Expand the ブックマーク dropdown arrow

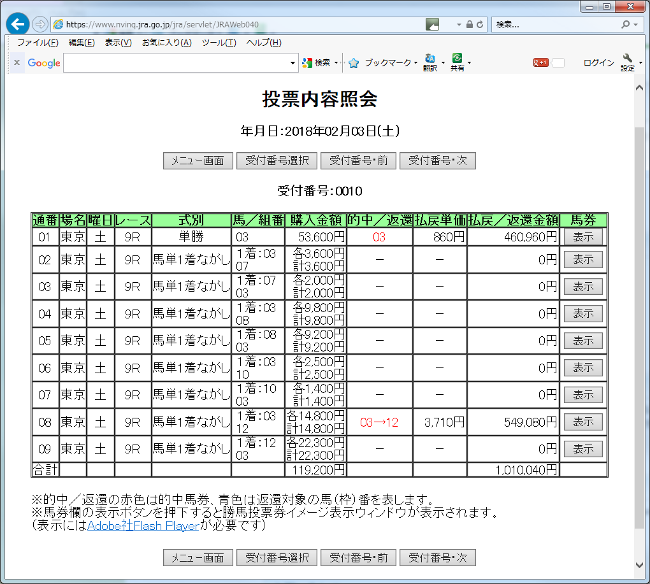(415, 63)
